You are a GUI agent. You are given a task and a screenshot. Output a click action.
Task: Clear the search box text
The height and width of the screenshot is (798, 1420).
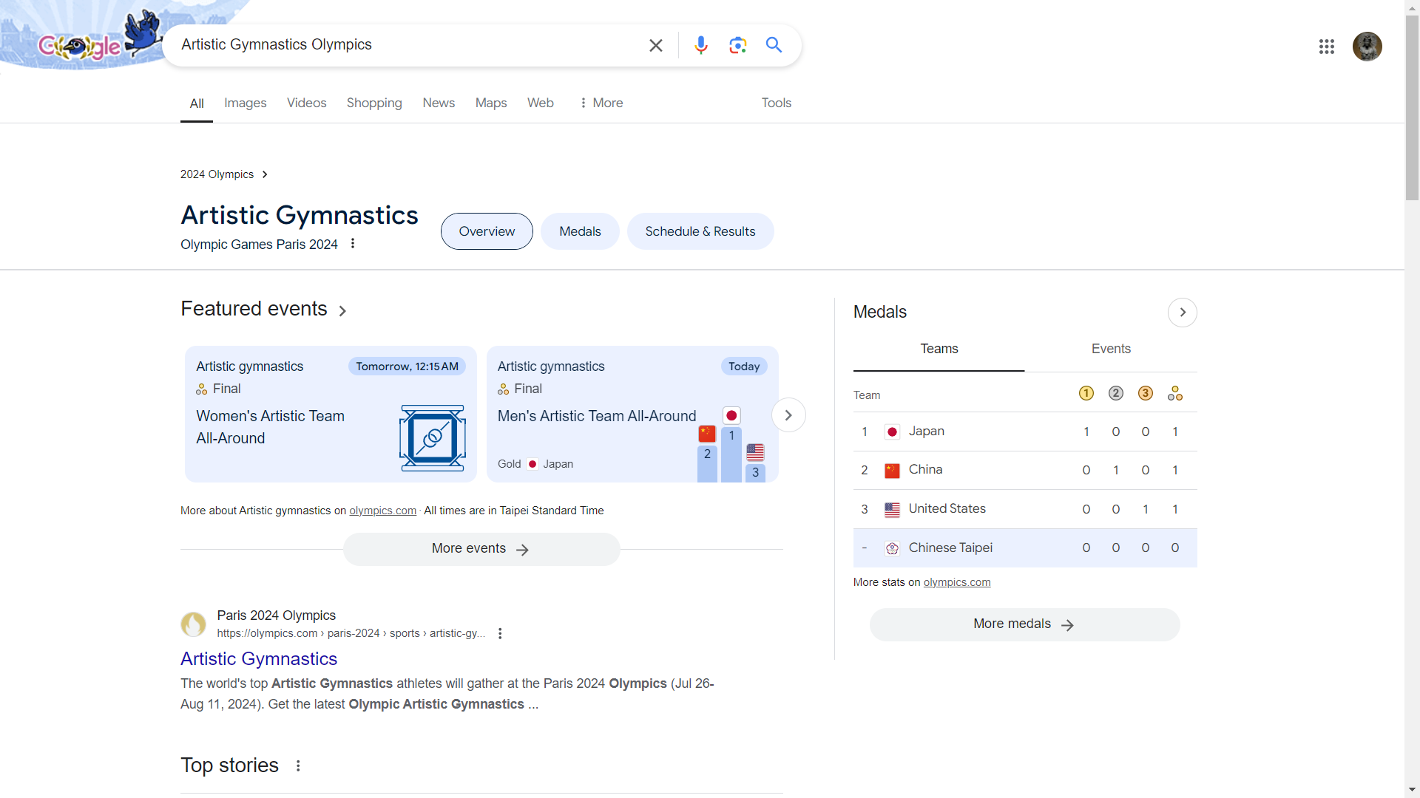tap(655, 45)
